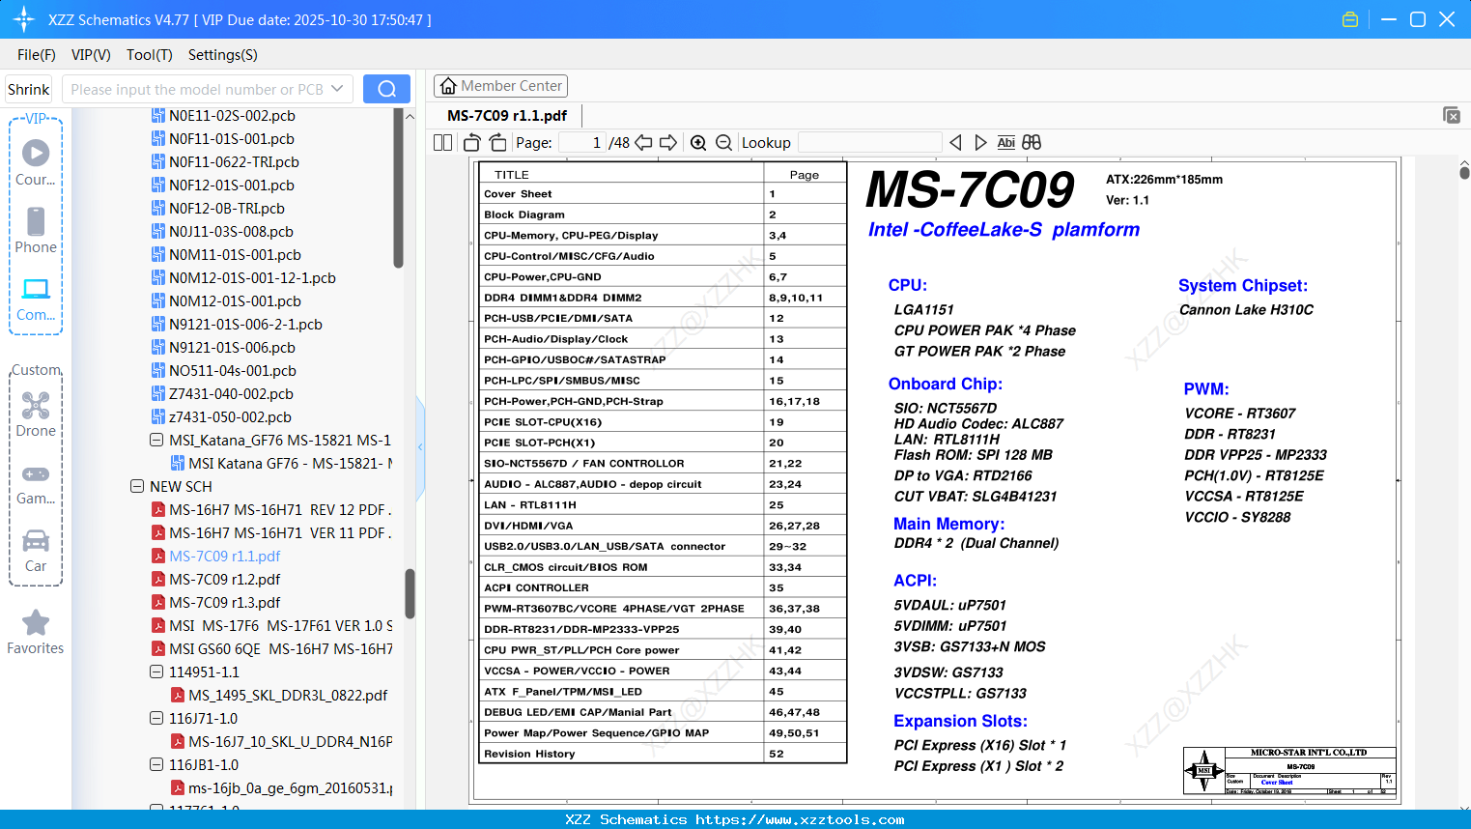Toggle the two-page layout view icon
The image size is (1471, 829).
pyautogui.click(x=442, y=143)
